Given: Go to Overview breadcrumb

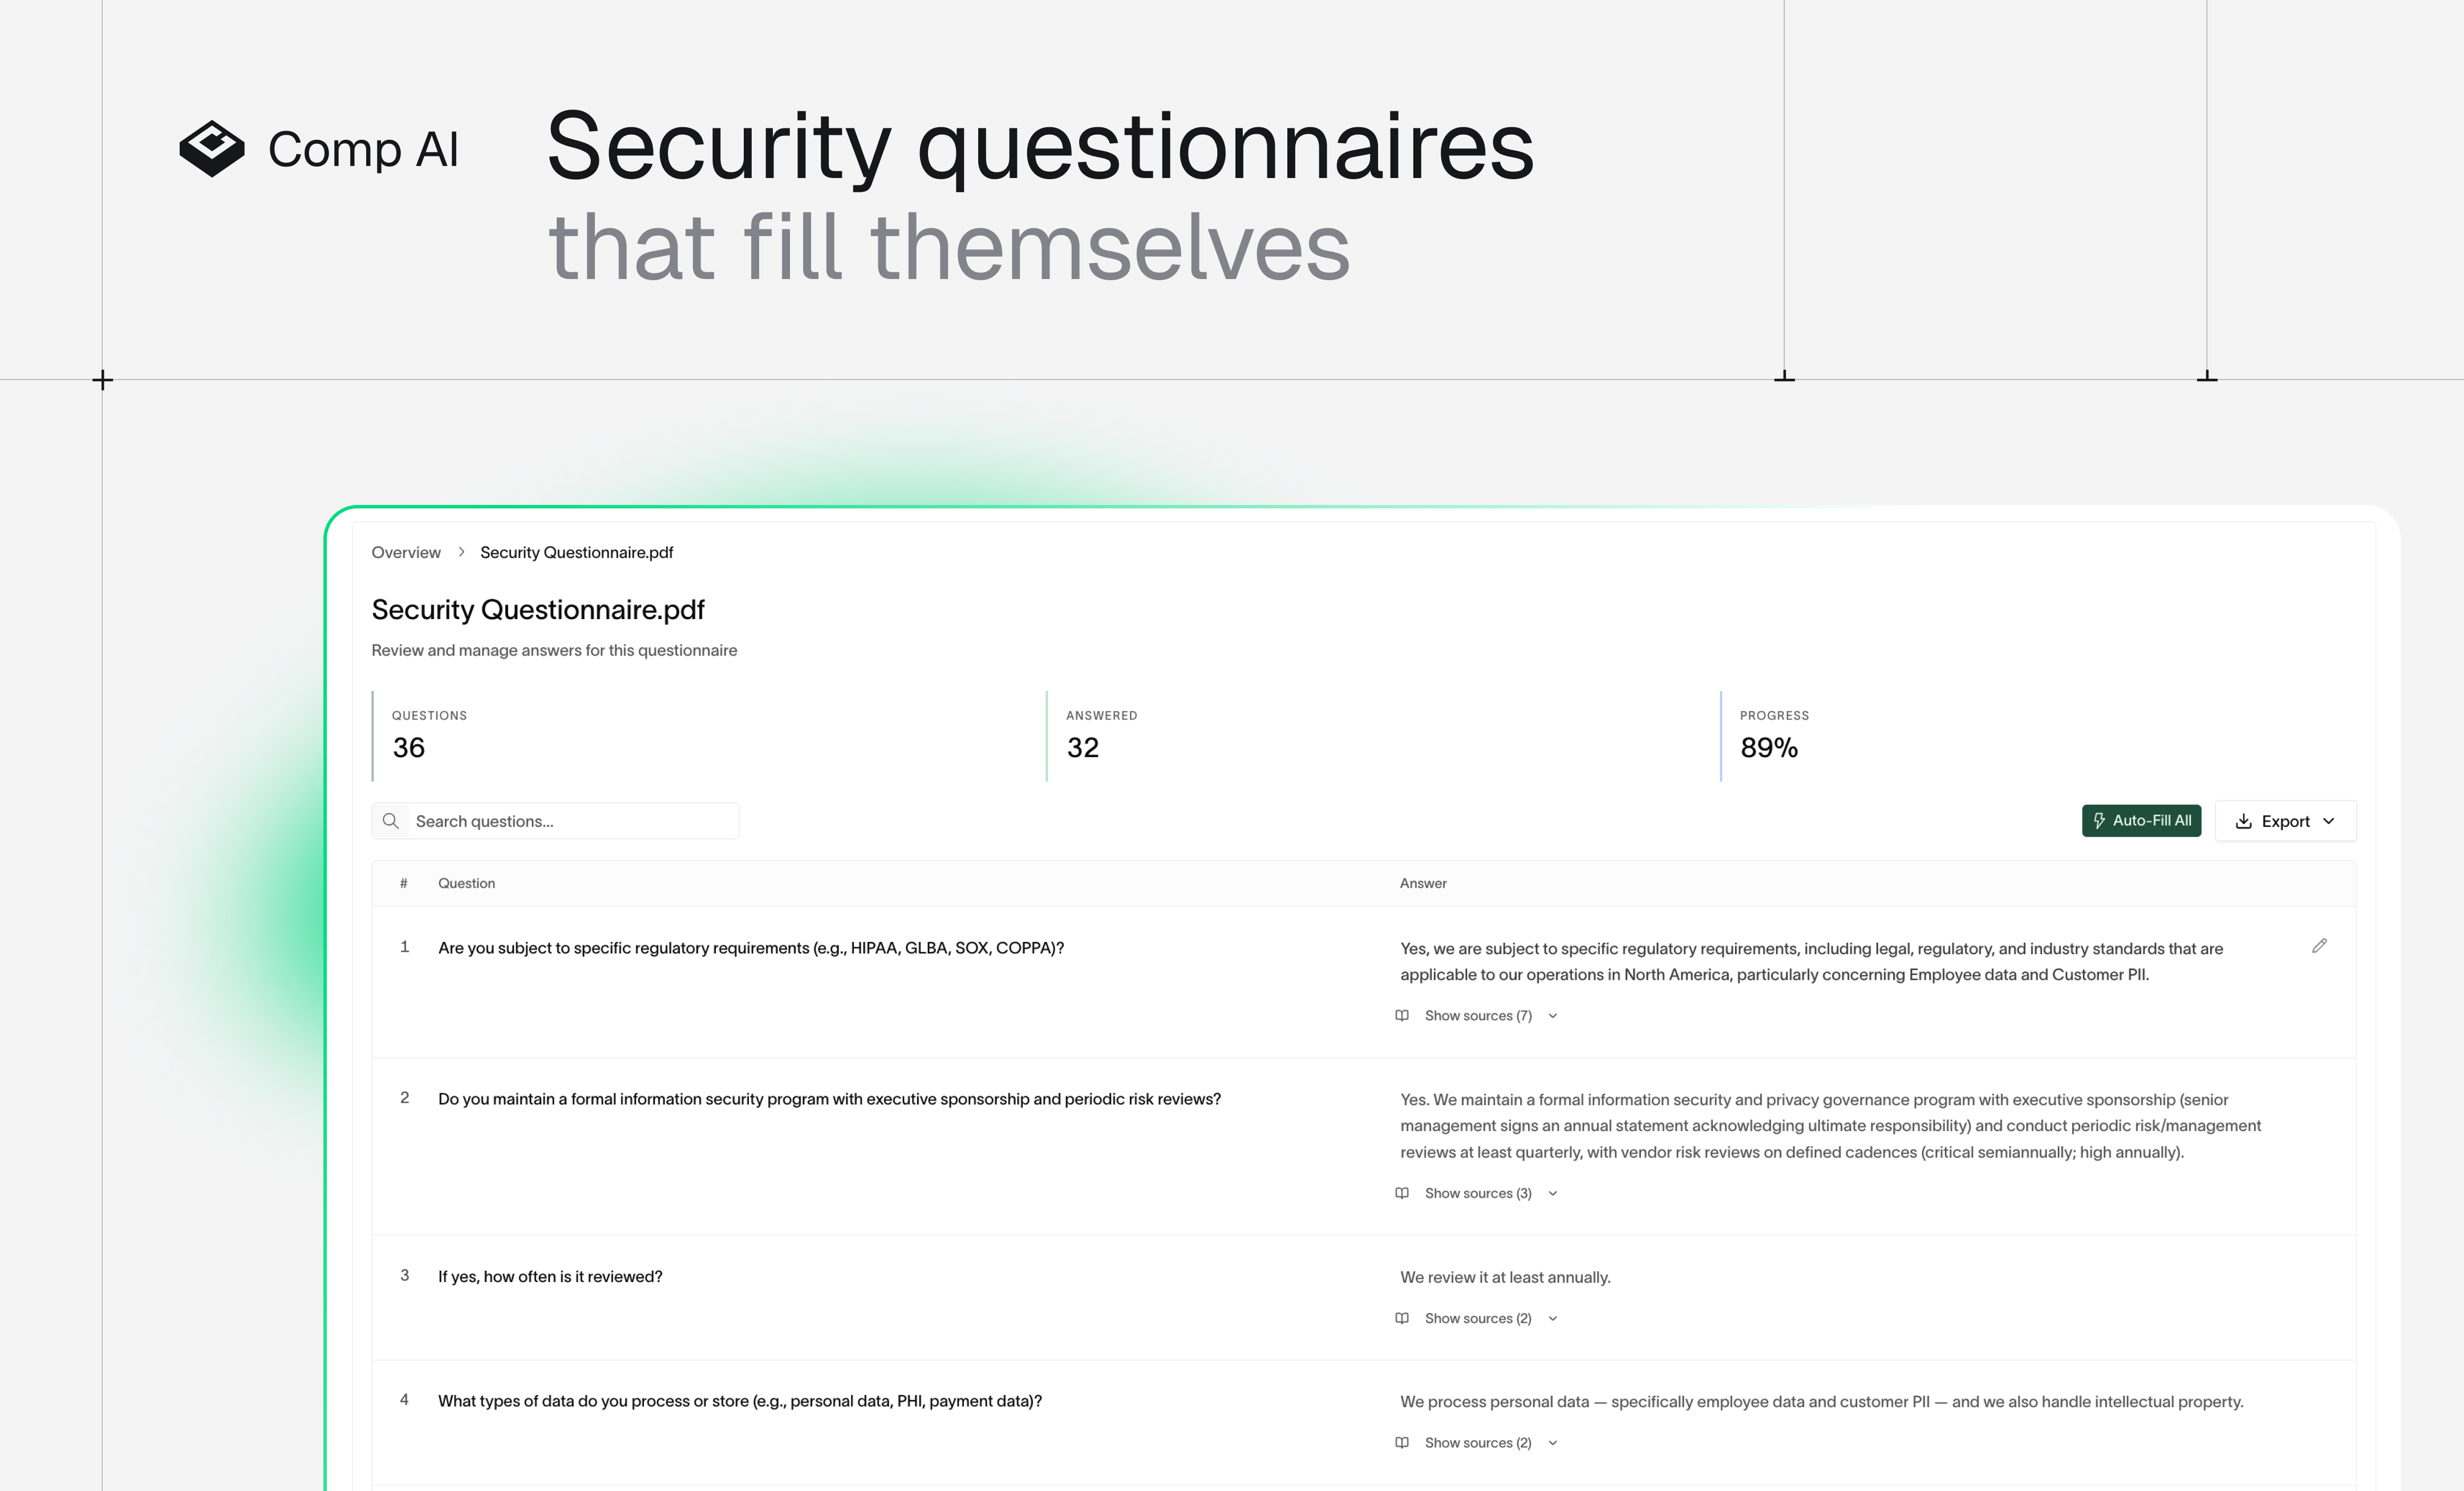Looking at the screenshot, I should tap(406, 552).
